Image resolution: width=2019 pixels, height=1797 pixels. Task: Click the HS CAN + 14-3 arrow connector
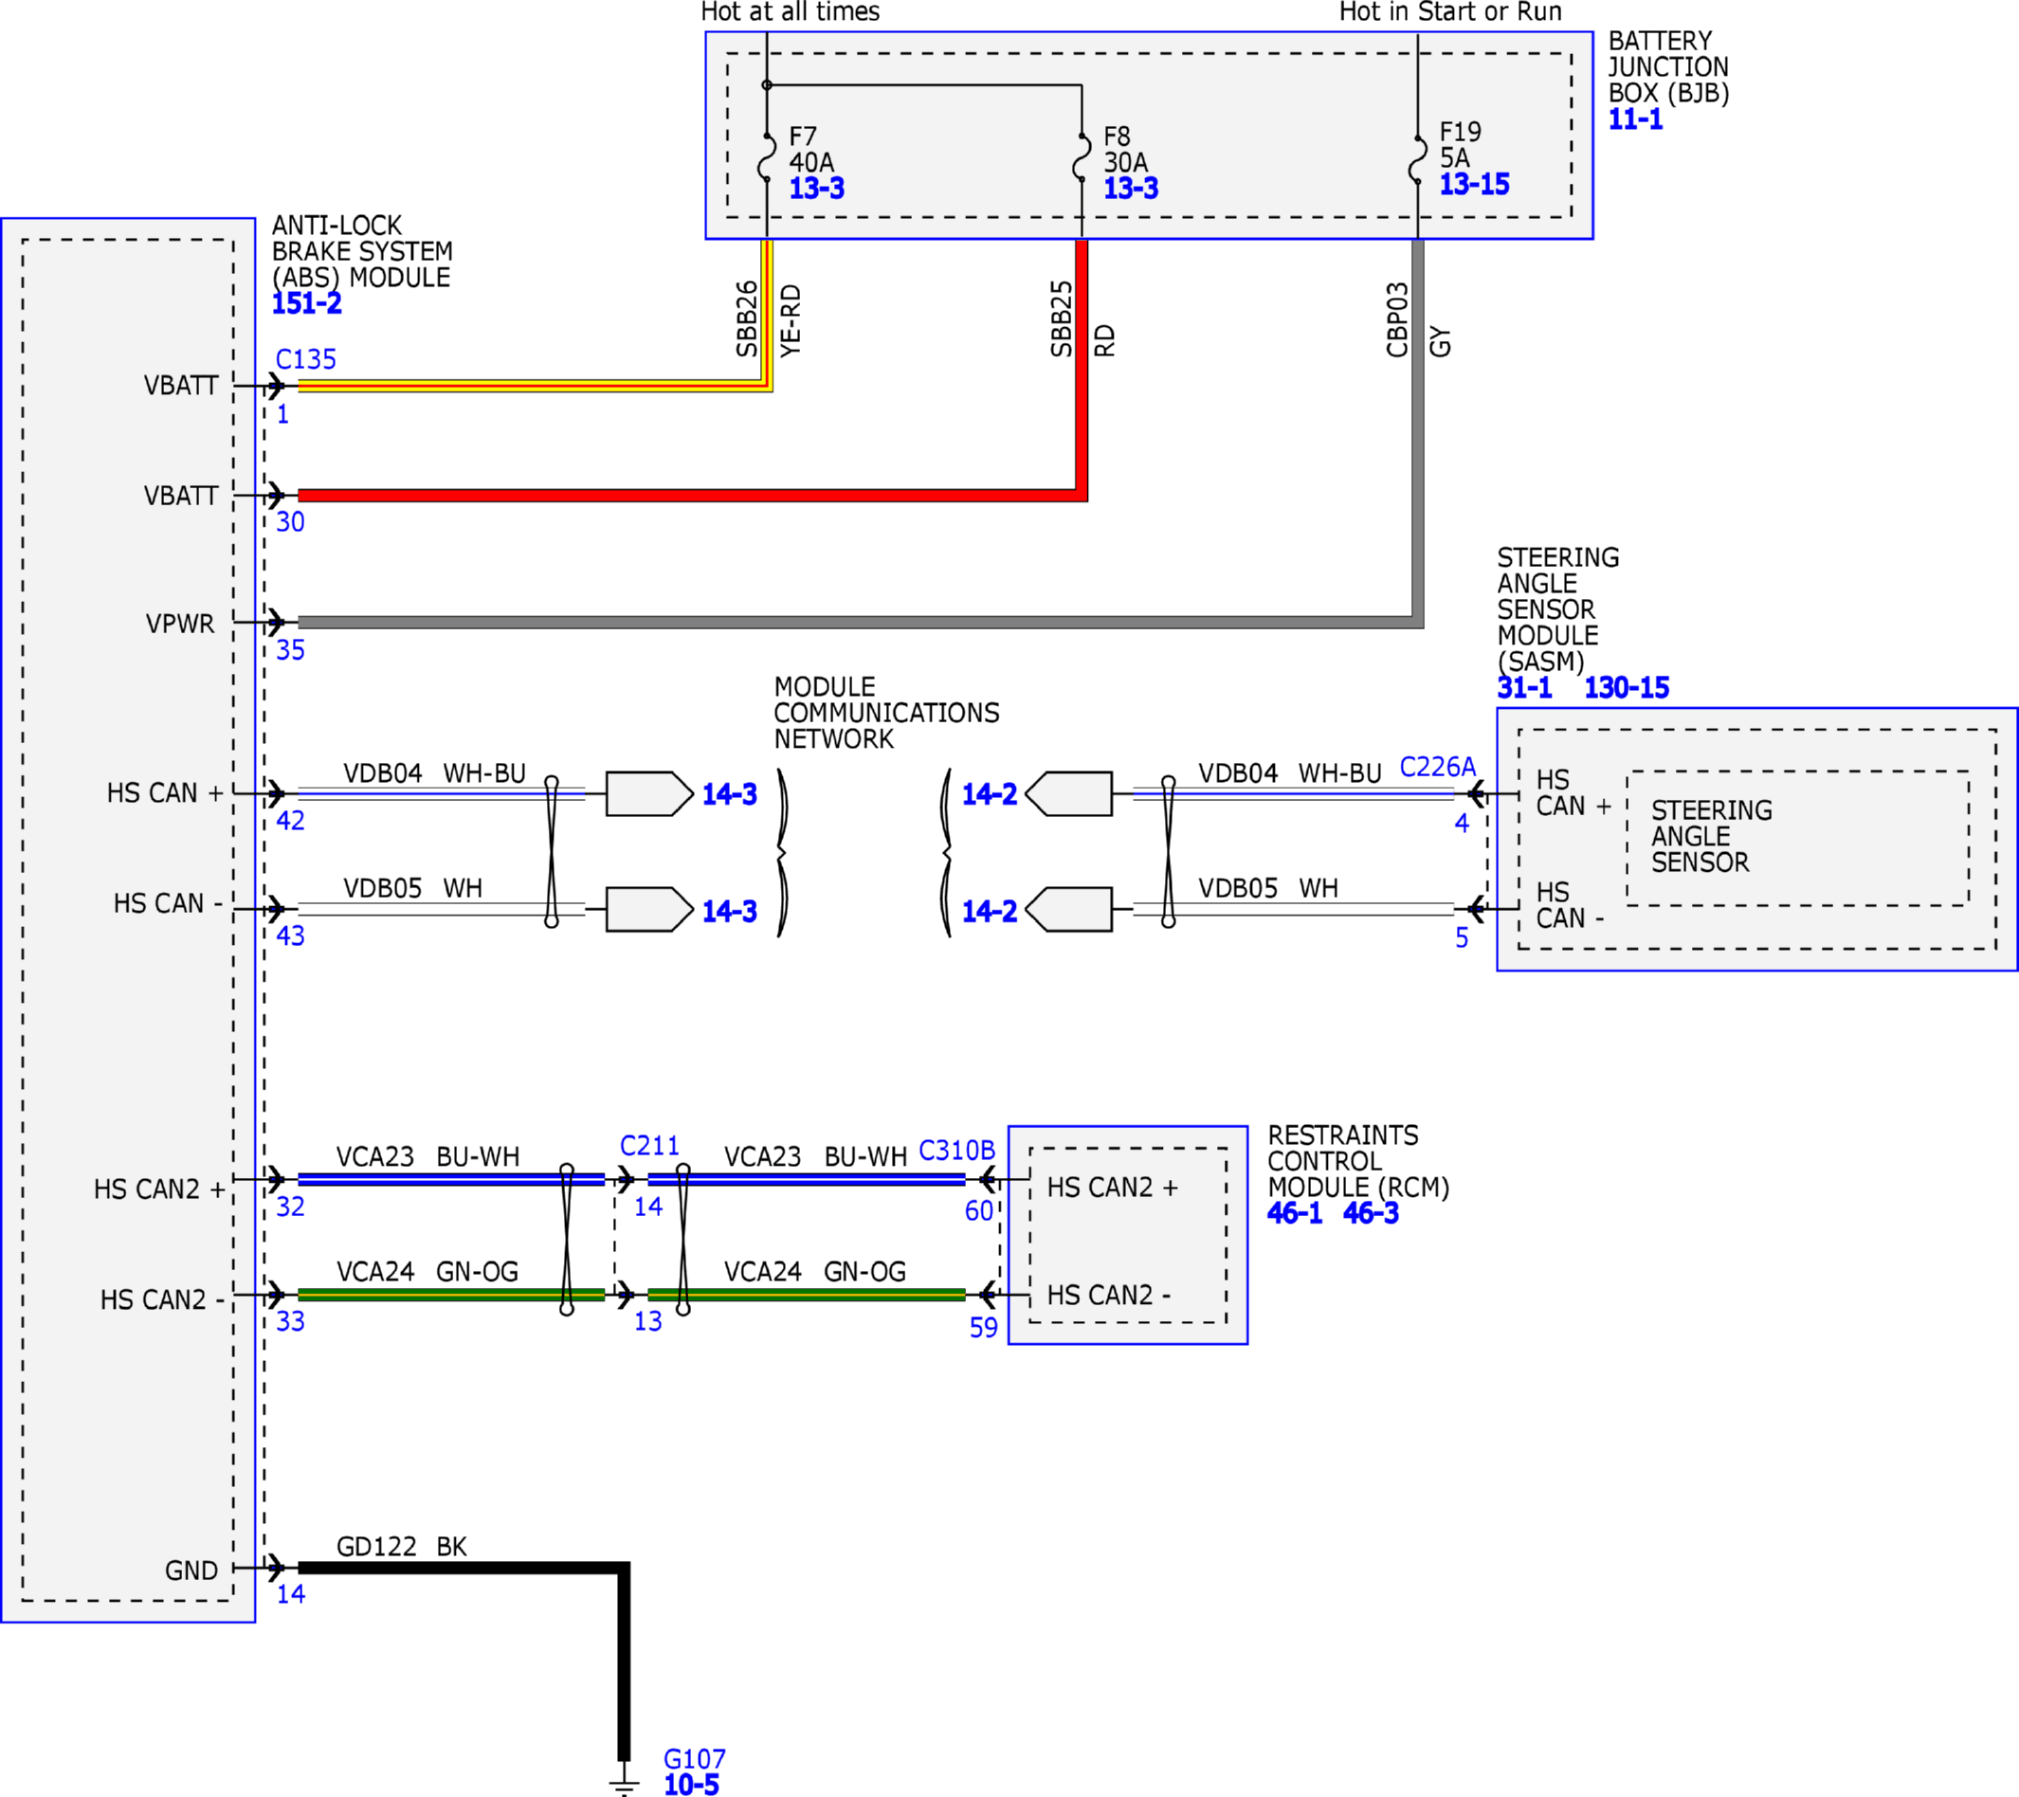tap(648, 793)
